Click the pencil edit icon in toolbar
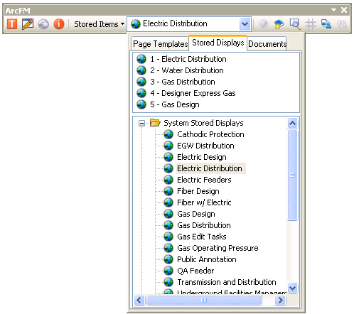 [28, 24]
